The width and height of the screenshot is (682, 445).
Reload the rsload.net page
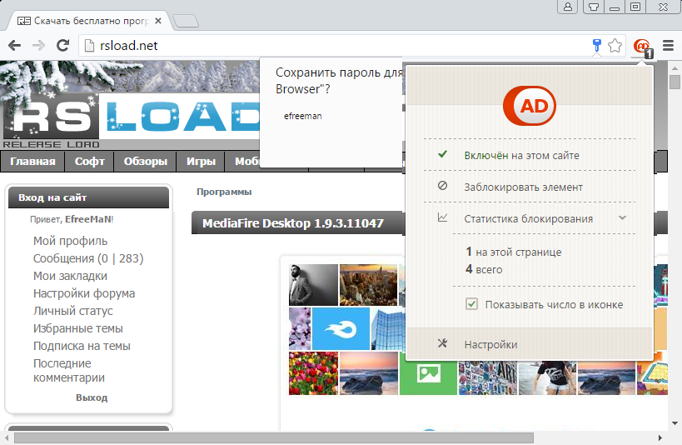63,45
